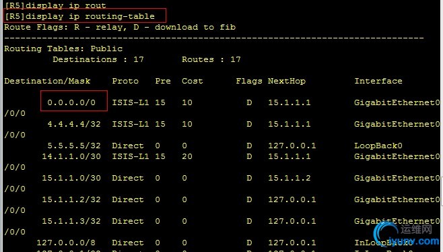Screen dimensions: 443x252
Task: Click the LoopBack0 interface text
Action: coord(378,146)
